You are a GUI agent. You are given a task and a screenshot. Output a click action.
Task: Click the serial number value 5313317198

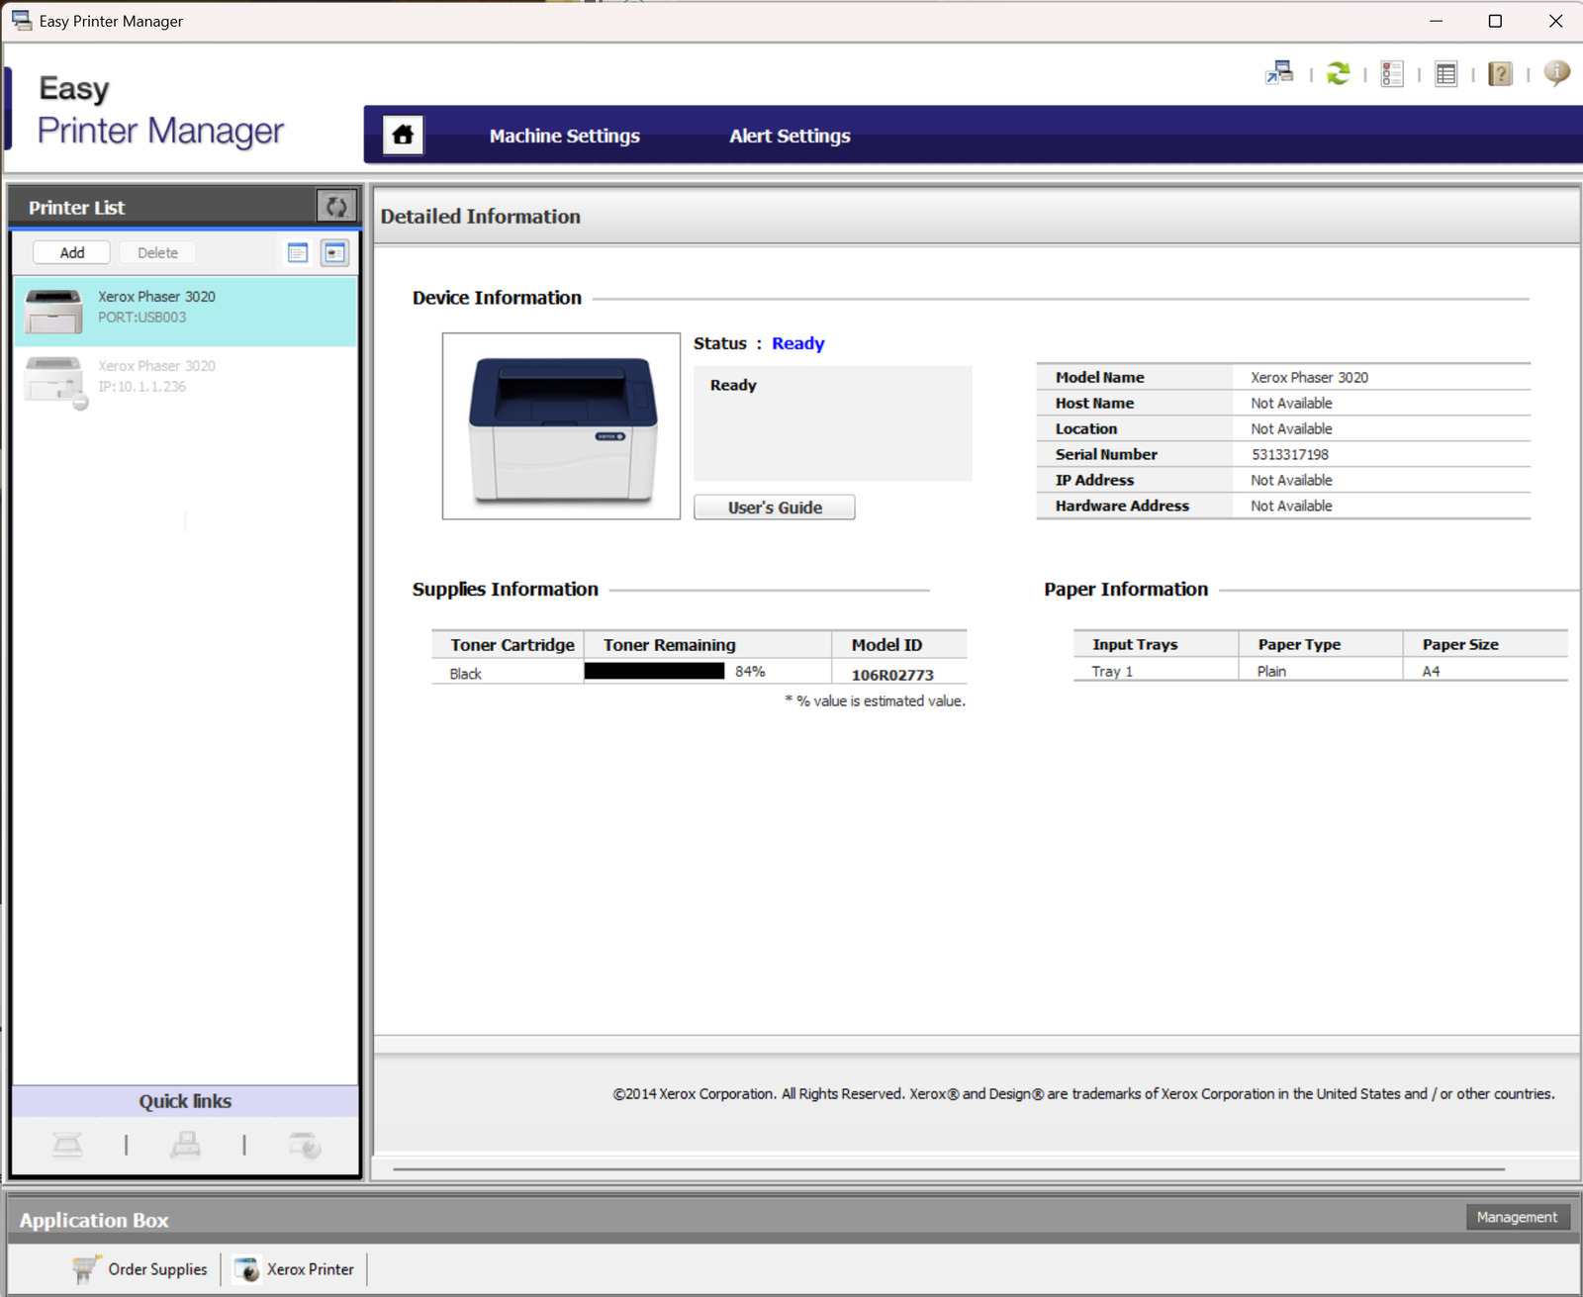click(x=1290, y=454)
